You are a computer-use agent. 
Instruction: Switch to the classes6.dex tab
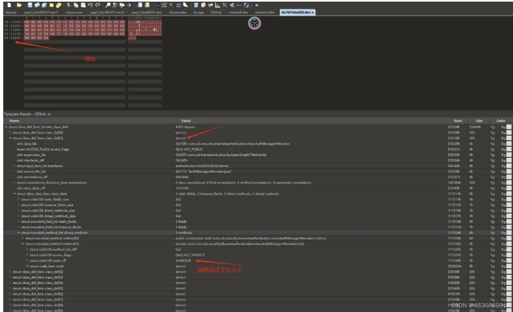(x=238, y=13)
